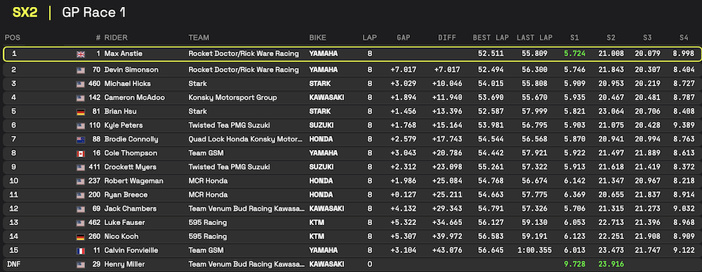Click the US flag beside Cameron McAdoo
Image resolution: width=702 pixels, height=272 pixels.
[81, 98]
